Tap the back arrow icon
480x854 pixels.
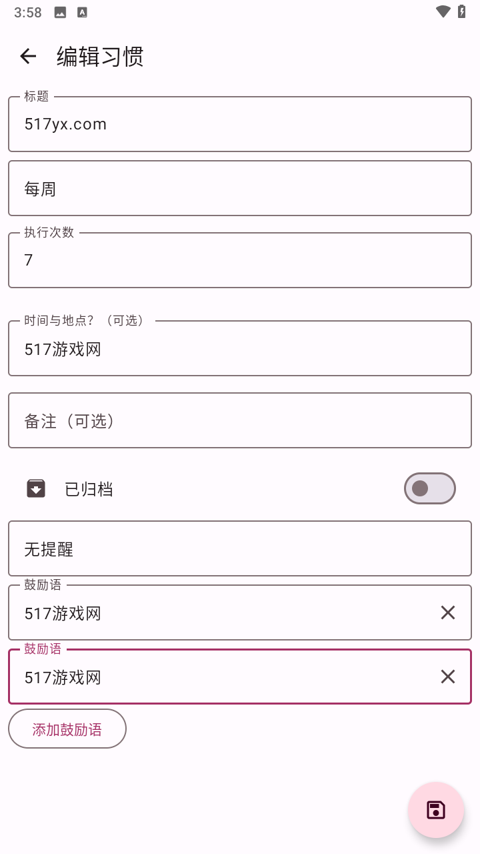tap(28, 57)
